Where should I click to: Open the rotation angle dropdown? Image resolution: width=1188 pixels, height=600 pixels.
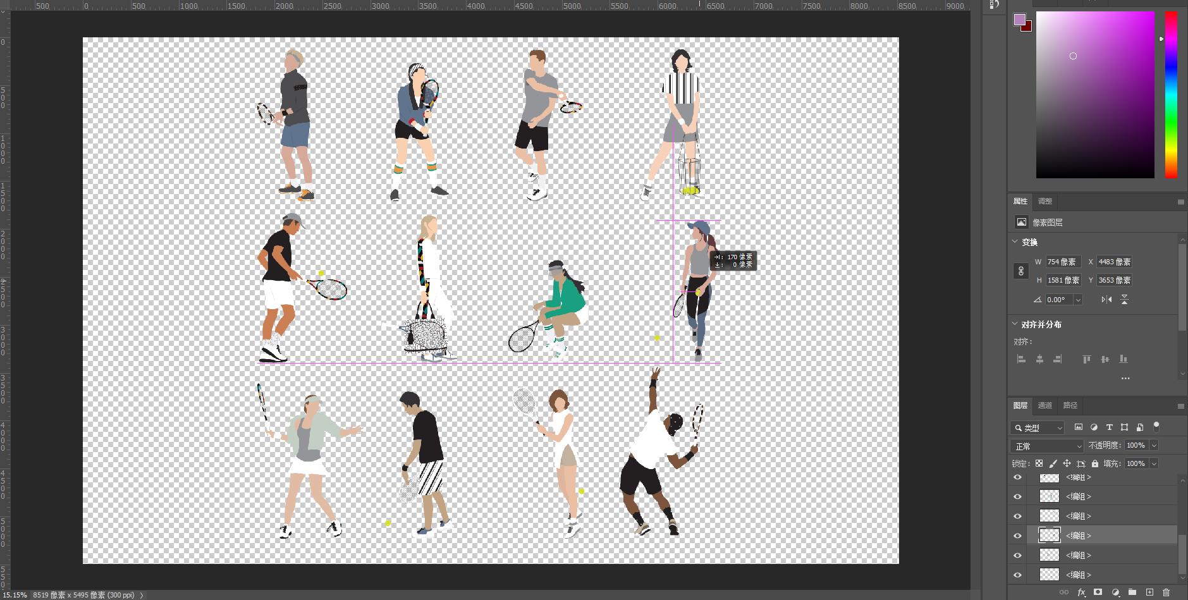[x=1078, y=300]
